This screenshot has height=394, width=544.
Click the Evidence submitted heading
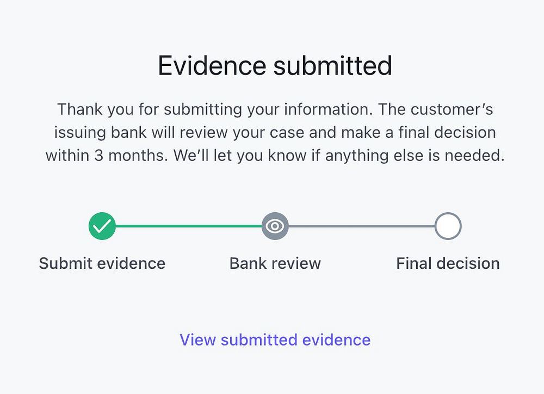[275, 66]
